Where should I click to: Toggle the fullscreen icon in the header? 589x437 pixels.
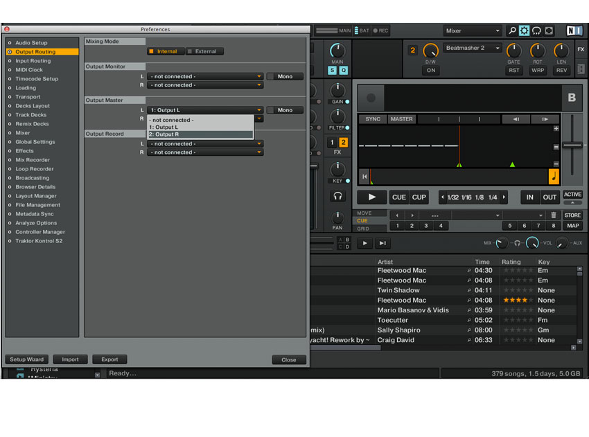[x=549, y=30]
